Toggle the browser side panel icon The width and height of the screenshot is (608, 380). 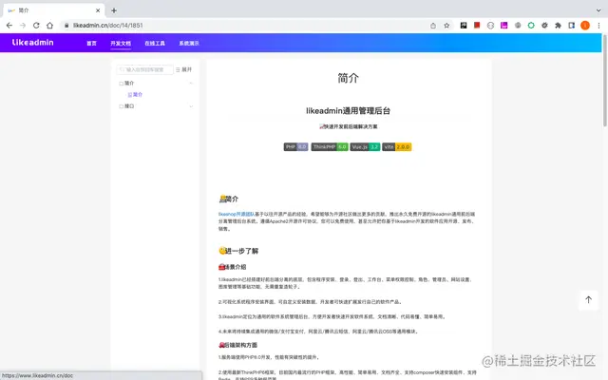(x=572, y=26)
